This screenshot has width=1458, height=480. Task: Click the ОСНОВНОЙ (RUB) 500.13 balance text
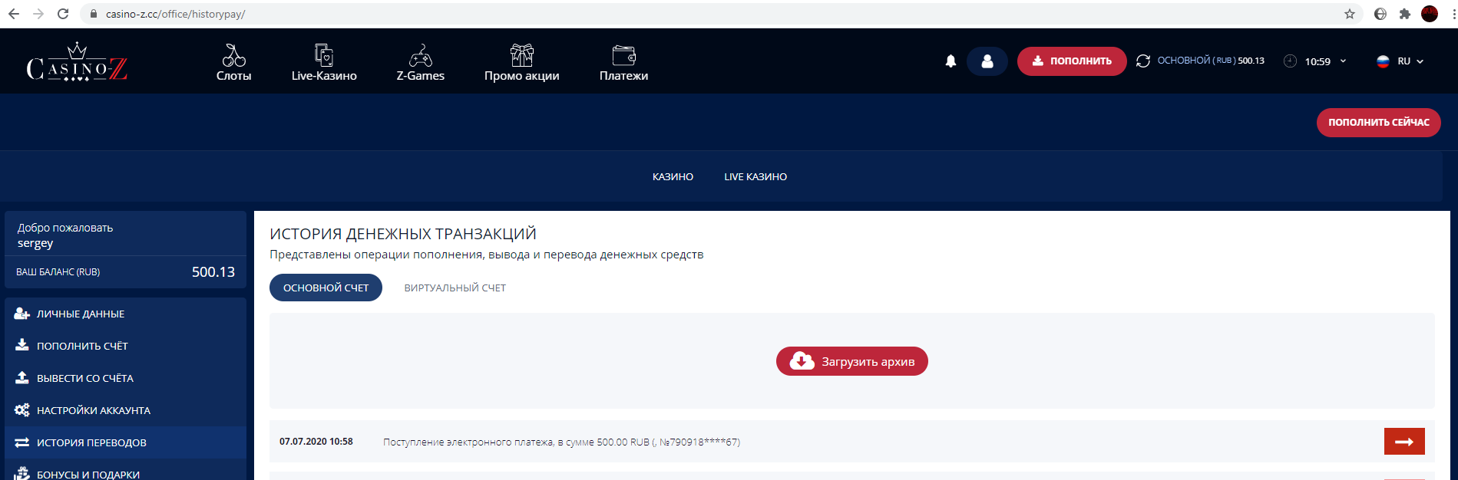[x=1211, y=61]
